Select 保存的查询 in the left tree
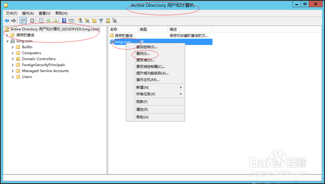The width and height of the screenshot is (325, 184). [x=25, y=35]
